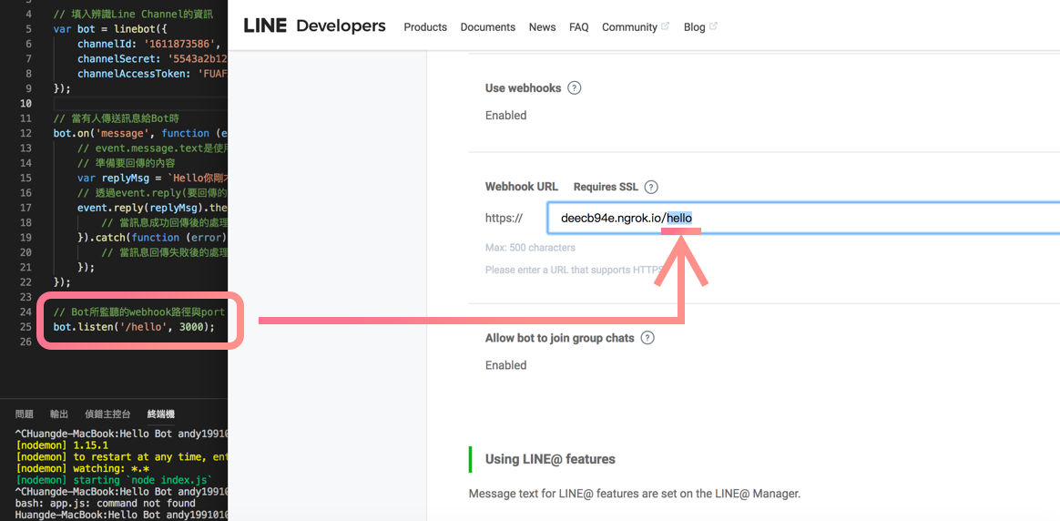Viewport: 1060px width, 521px height.
Task: Click help icon beside Allow bot to join group chats
Action: click(647, 338)
